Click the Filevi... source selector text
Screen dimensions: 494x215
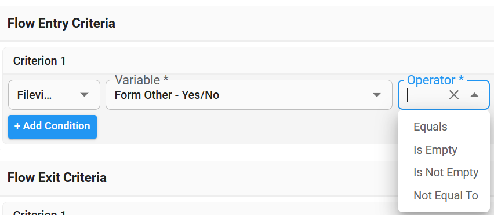point(34,95)
